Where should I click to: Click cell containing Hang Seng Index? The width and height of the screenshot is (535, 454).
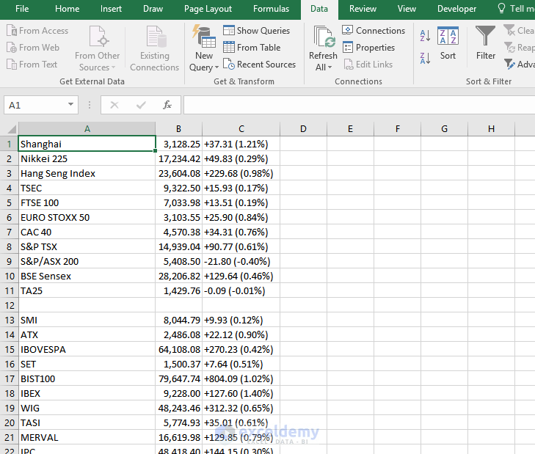[x=87, y=173]
